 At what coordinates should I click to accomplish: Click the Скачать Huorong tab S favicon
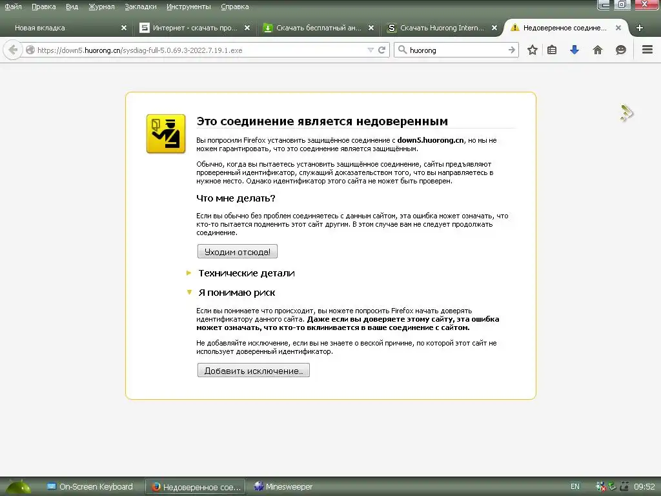[x=391, y=28]
